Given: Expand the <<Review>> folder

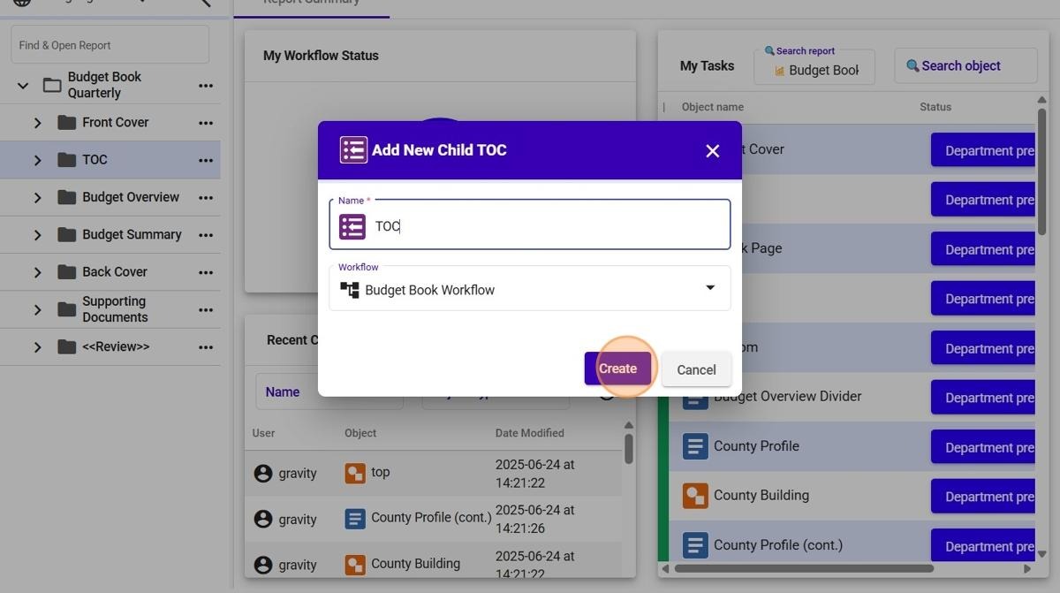Looking at the screenshot, I should point(37,347).
